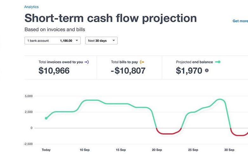Click the 15 Sep axis label
The height and width of the screenshot is (158, 248).
tap(121, 150)
